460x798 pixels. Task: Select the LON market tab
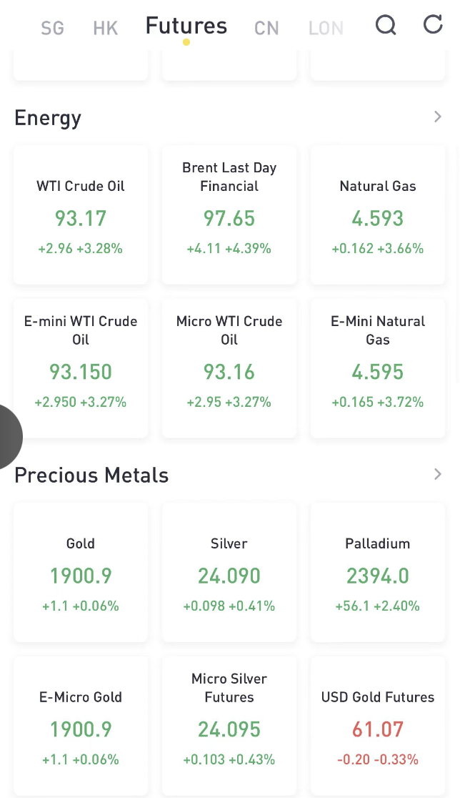pos(326,29)
